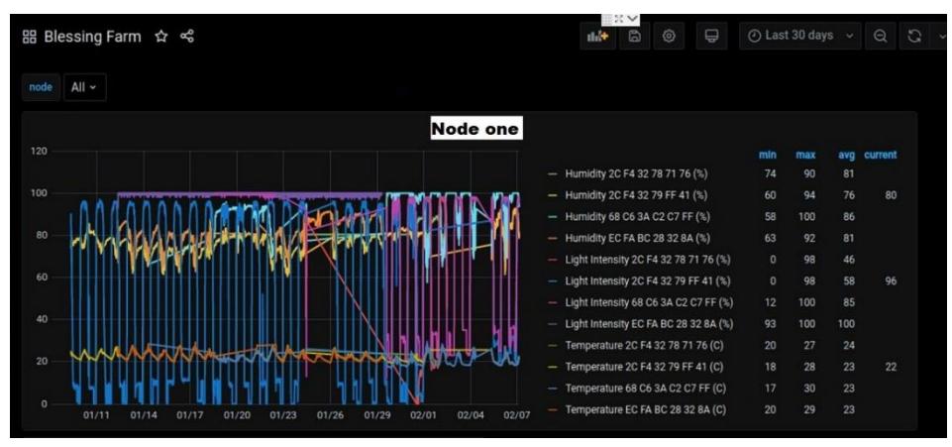Sort legend by the max column header
Screen dimensions: 952x447
pyautogui.click(x=805, y=155)
